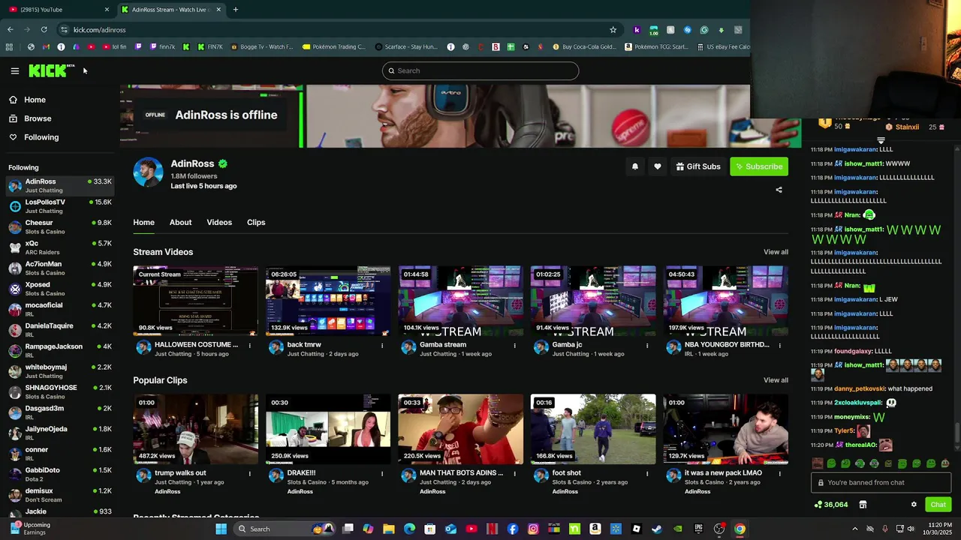Select Cheesur in the Following list
Viewport: 961px width, 540px height.
point(60,226)
